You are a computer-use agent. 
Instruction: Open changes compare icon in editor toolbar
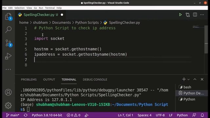coord(188,15)
